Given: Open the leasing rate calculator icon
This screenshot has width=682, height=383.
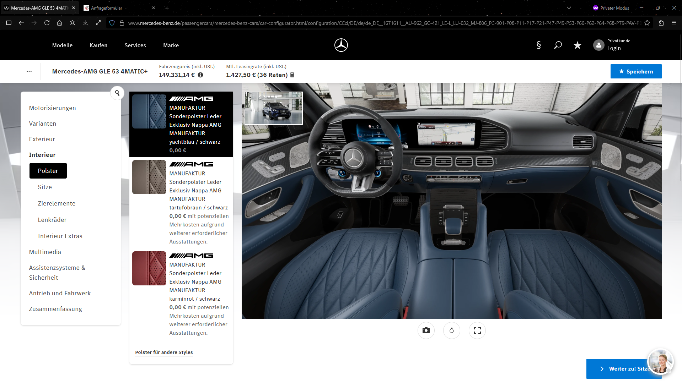Looking at the screenshot, I should 292,75.
